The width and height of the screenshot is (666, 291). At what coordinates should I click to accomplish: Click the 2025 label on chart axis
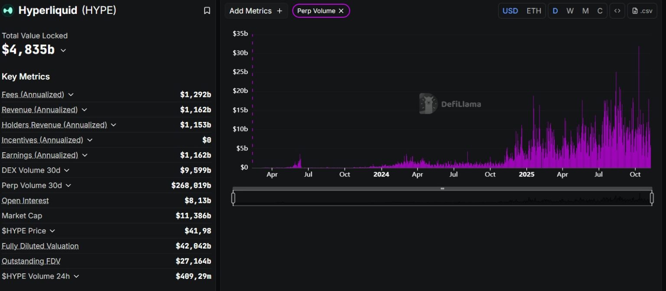(x=526, y=175)
